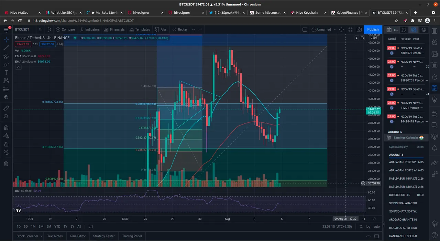The height and width of the screenshot is (241, 440).
Task: Open the ideas lightbulb panel
Action: click(434, 99)
